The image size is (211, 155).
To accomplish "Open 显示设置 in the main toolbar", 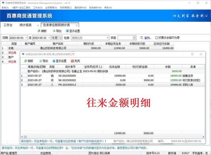I will click(x=67, y=31).
